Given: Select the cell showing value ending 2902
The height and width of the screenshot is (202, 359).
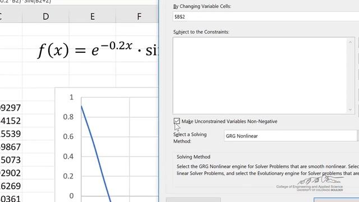Looking at the screenshot, I should (x=11, y=173).
